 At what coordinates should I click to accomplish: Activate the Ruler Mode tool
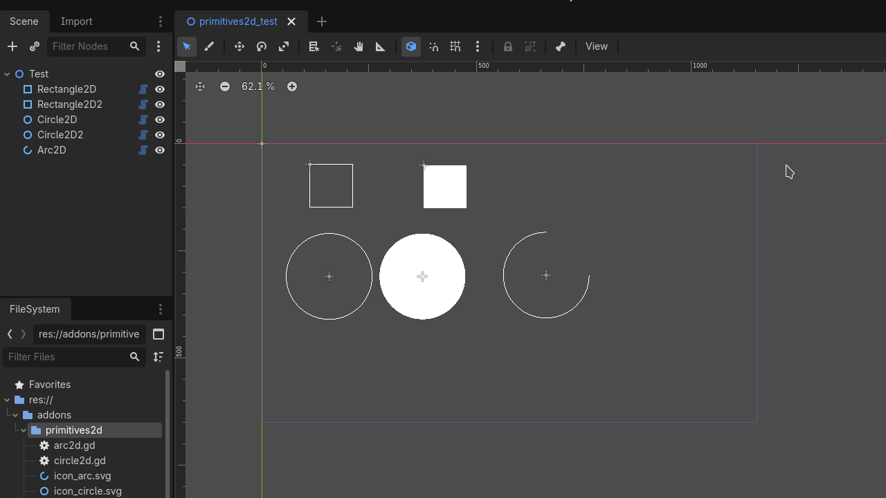381,46
